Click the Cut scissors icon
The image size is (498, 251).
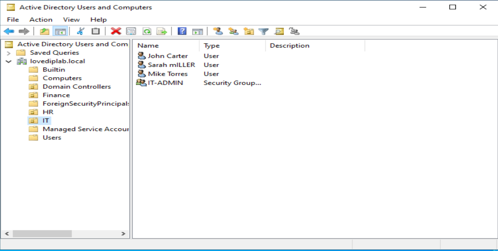81,31
